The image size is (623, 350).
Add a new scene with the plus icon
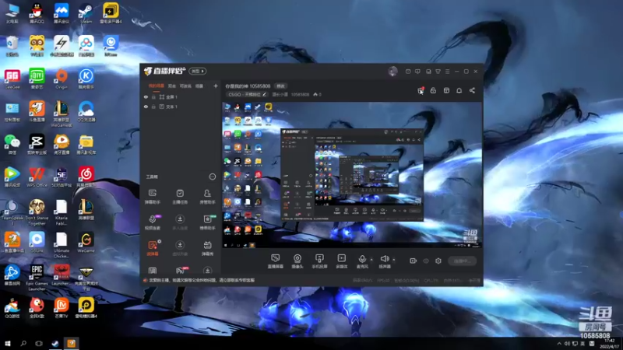(216, 86)
